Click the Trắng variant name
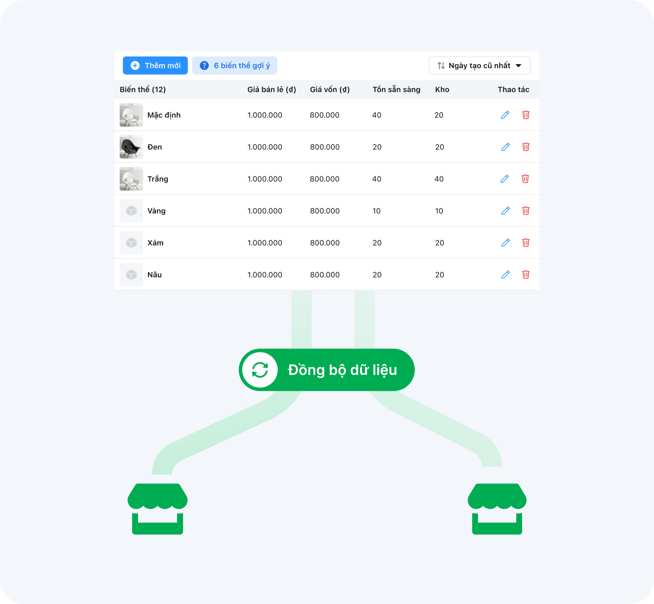This screenshot has width=654, height=604. pyautogui.click(x=158, y=179)
